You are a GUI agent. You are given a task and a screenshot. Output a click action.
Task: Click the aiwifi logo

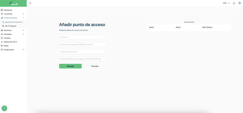point(13,3)
